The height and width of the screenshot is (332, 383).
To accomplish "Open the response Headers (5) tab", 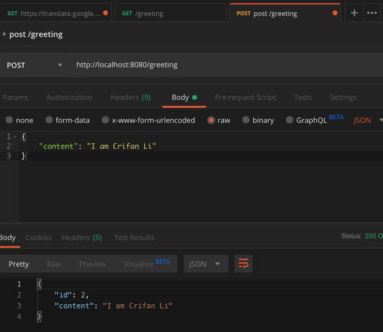I will point(81,237).
